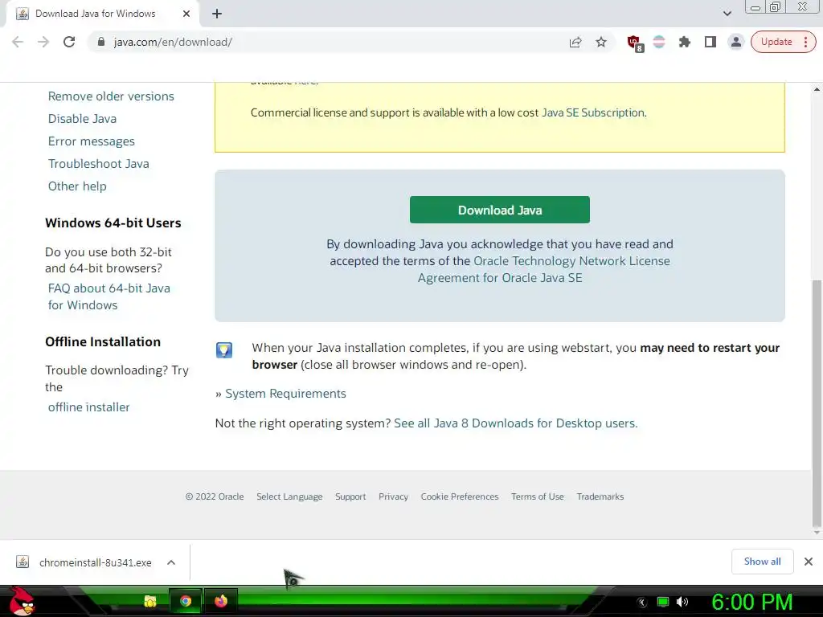
Task: Open the Troubleshoot Java link
Action: point(99,164)
